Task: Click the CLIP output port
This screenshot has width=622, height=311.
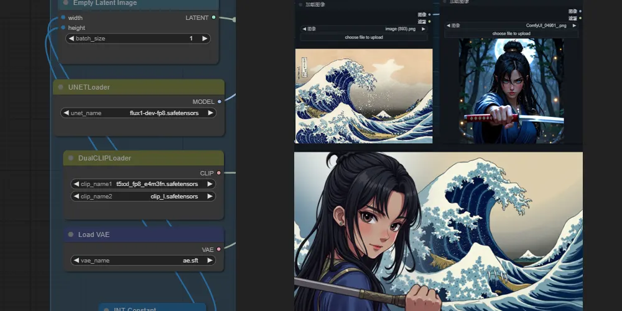Action: pos(218,173)
